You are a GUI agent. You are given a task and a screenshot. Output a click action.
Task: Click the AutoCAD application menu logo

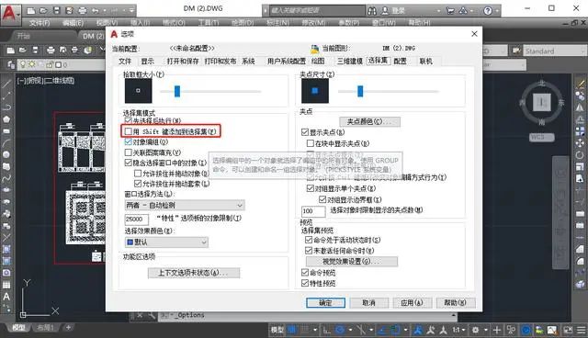[10, 13]
